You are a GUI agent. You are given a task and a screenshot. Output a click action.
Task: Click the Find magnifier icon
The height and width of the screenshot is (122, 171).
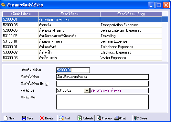[61, 118]
